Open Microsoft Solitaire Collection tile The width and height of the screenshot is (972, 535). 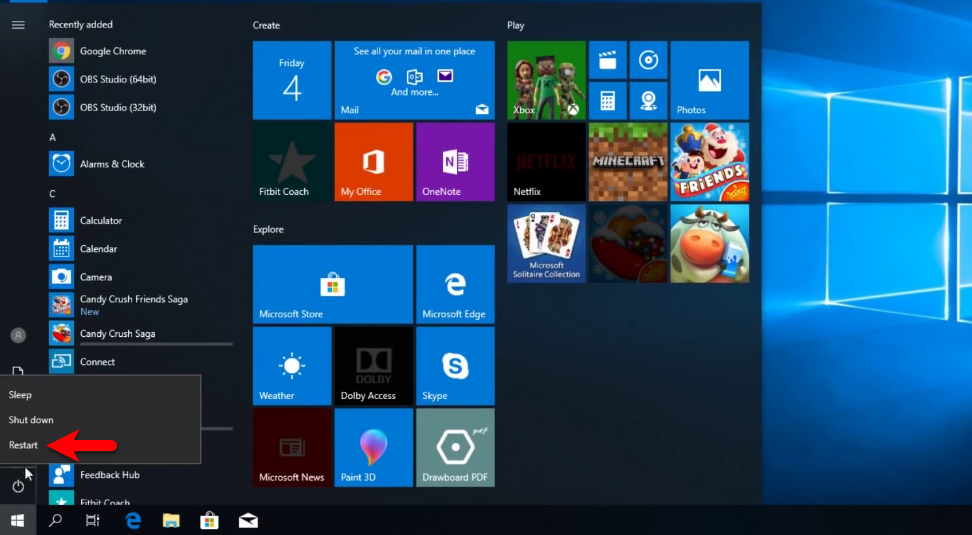pyautogui.click(x=546, y=244)
